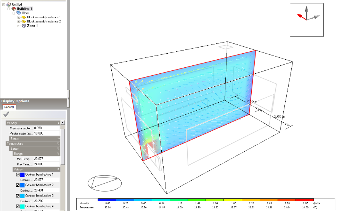Uncheck Contour band active 1 checkbox
This screenshot has width=339, height=211.
click(x=18, y=175)
